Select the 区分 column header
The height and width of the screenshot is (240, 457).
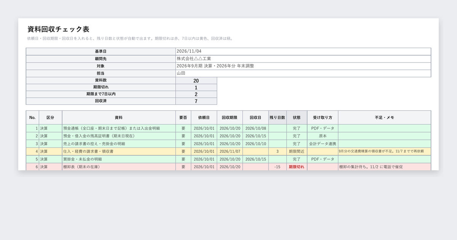[x=50, y=118]
